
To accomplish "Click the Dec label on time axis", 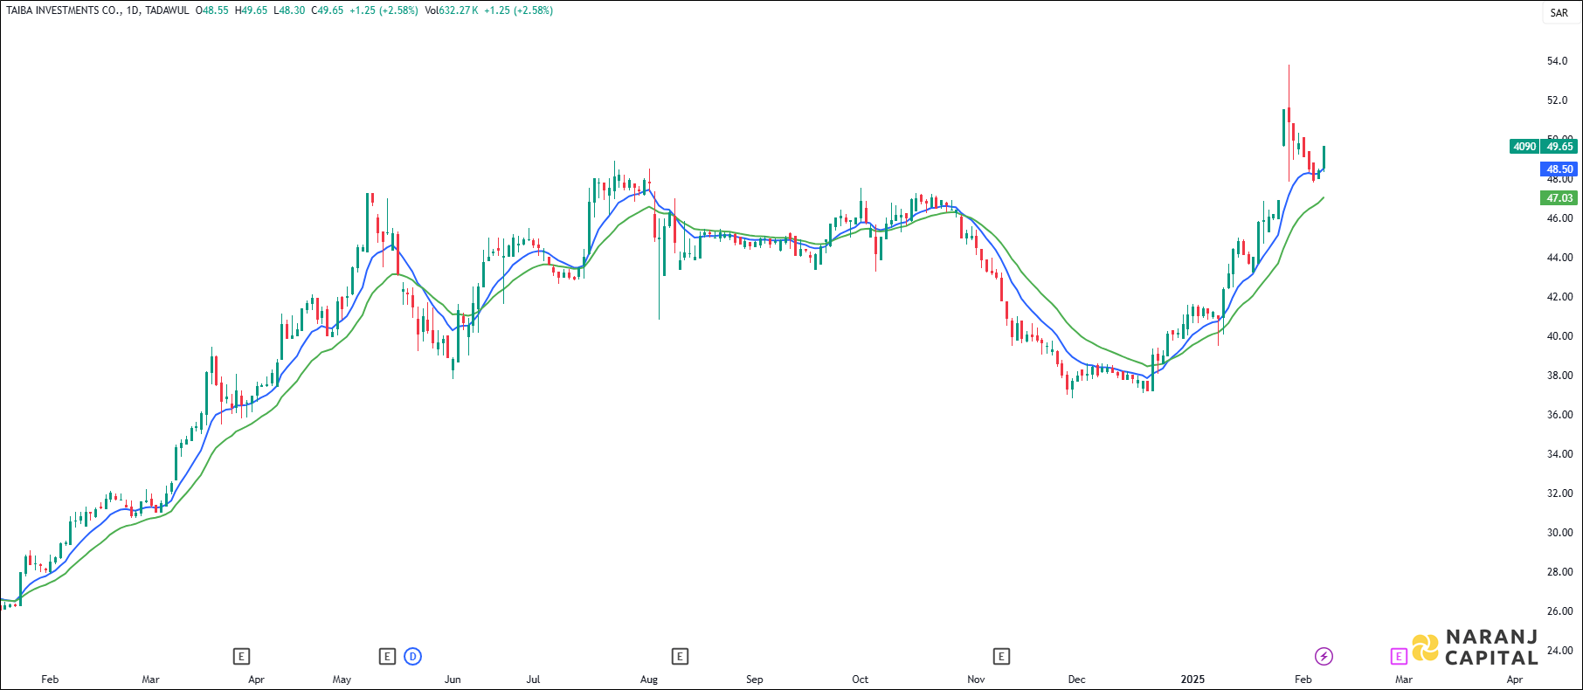I will point(1077,680).
